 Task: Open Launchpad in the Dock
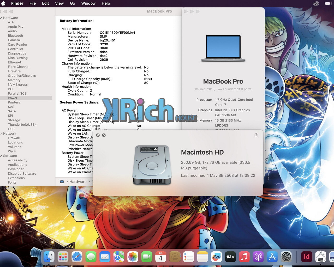point(63,257)
